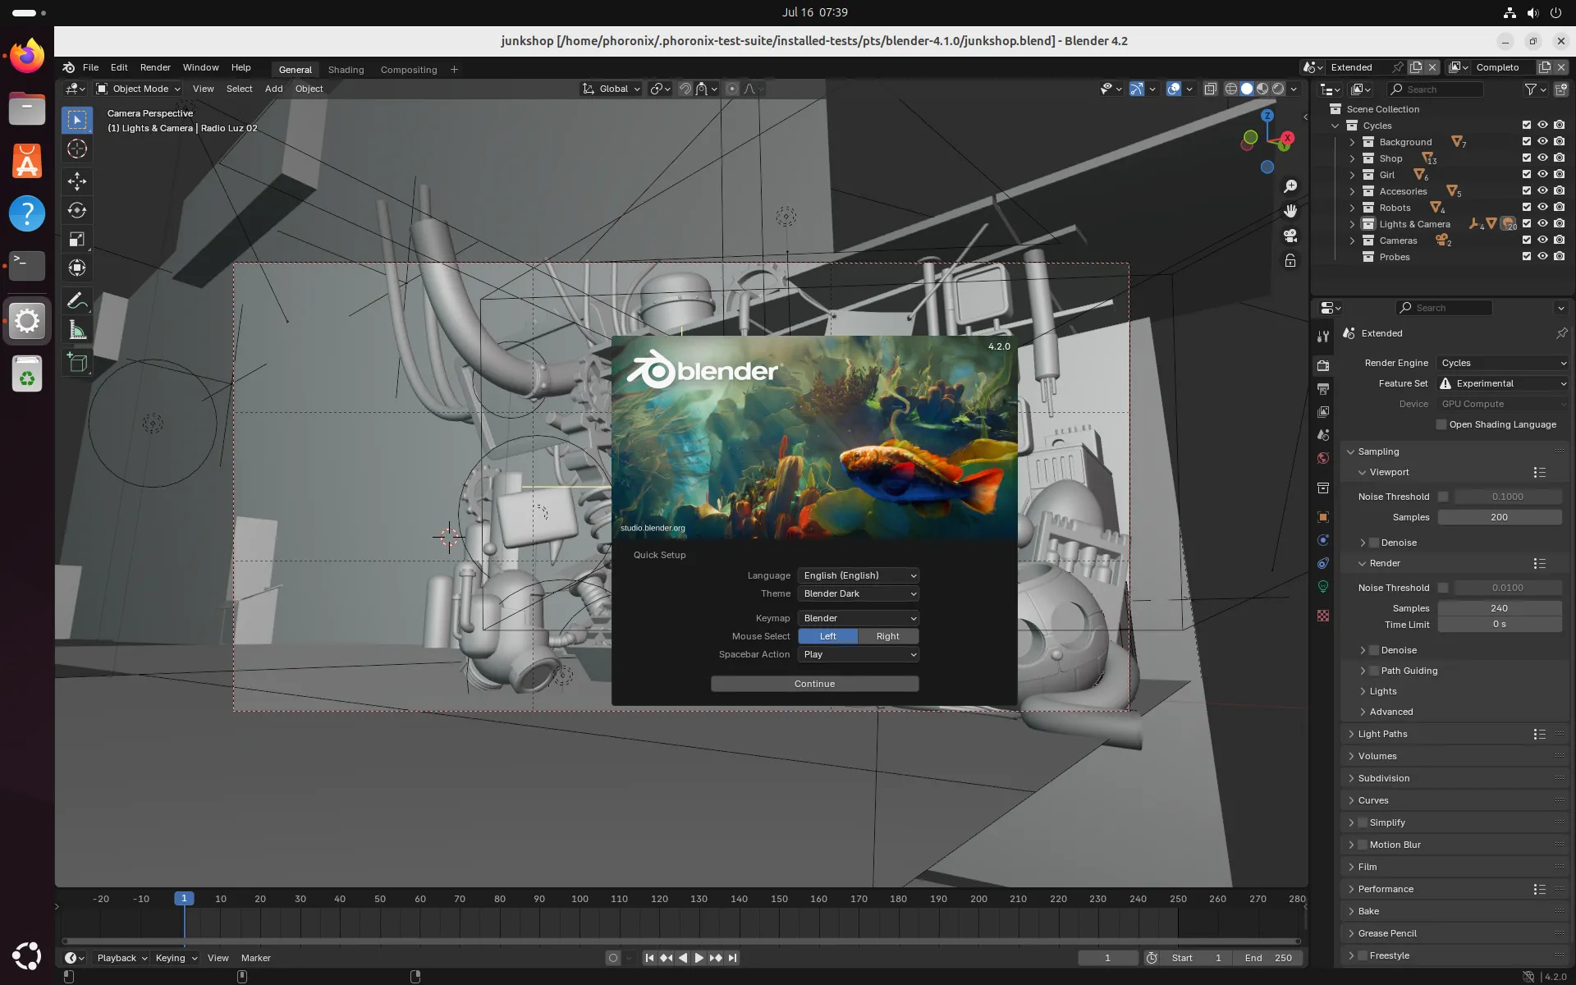Screen dimensions: 1576x985
Task: Play the animation forward
Action: click(x=699, y=958)
